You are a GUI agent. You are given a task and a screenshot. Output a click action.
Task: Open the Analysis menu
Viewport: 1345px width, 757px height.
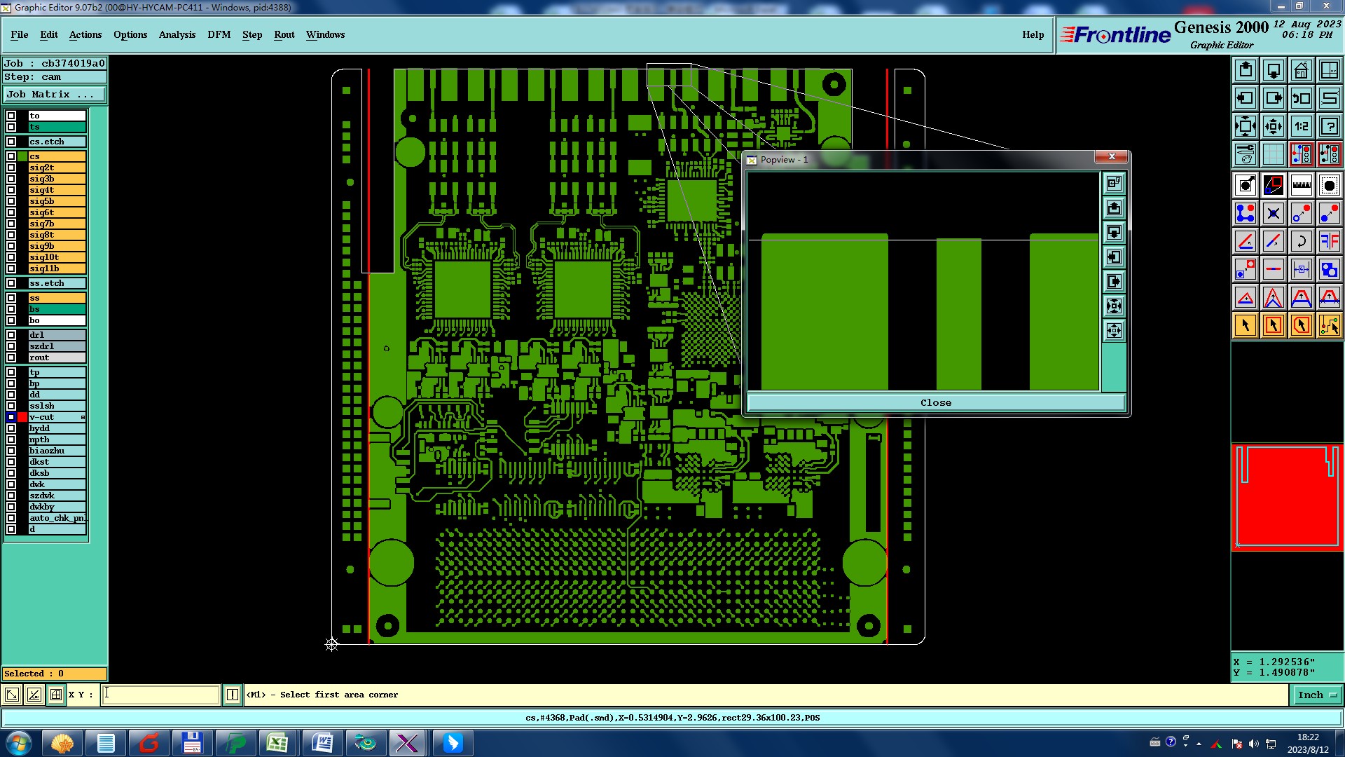tap(177, 34)
